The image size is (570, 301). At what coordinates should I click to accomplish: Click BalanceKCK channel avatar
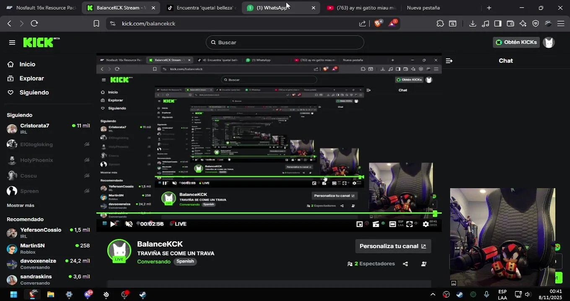(119, 251)
